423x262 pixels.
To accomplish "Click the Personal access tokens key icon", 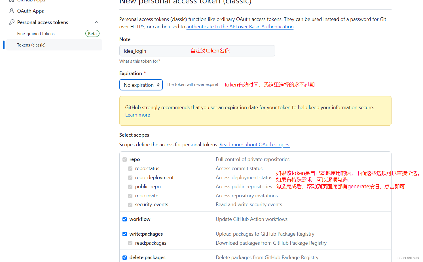I will click(x=12, y=22).
